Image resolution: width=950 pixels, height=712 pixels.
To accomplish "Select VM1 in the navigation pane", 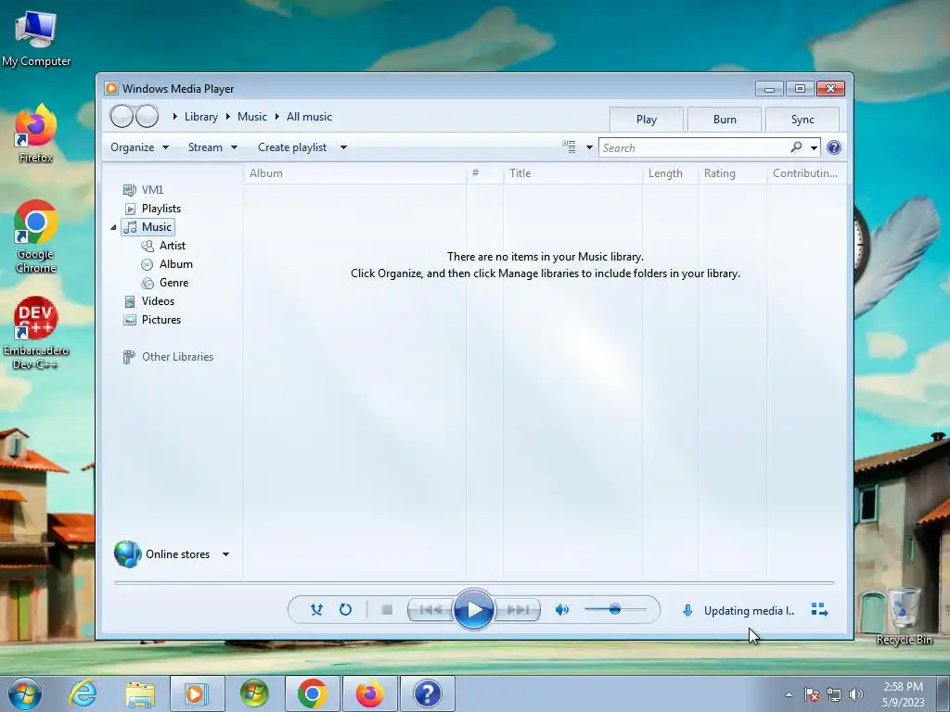I will (144, 189).
